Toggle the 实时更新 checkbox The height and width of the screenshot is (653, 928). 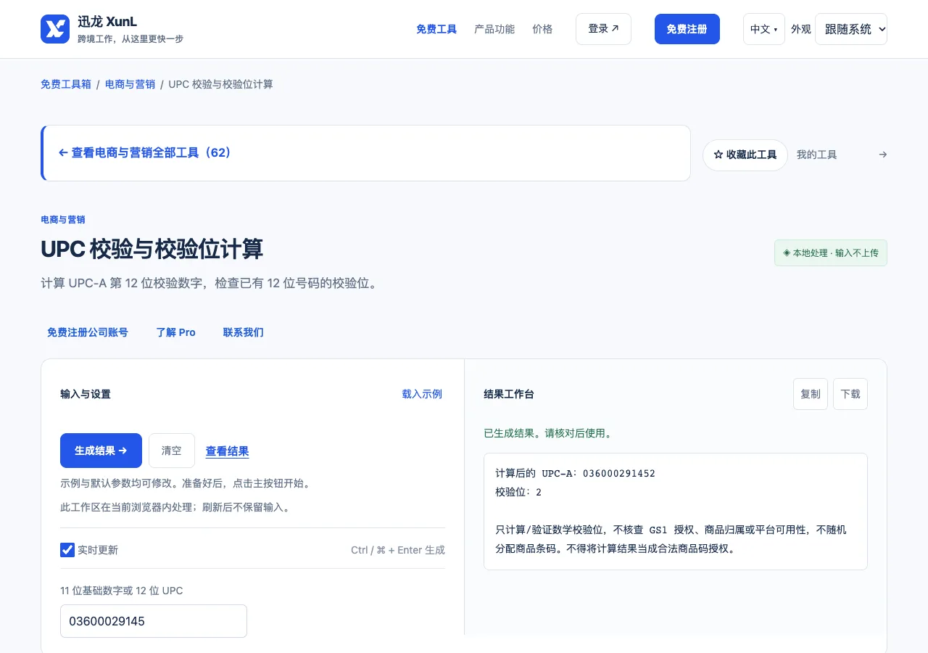pyautogui.click(x=67, y=550)
